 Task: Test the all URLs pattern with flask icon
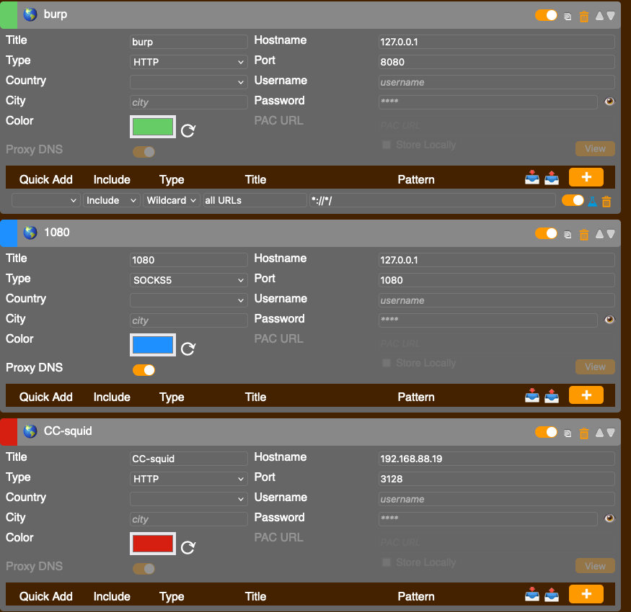point(592,202)
